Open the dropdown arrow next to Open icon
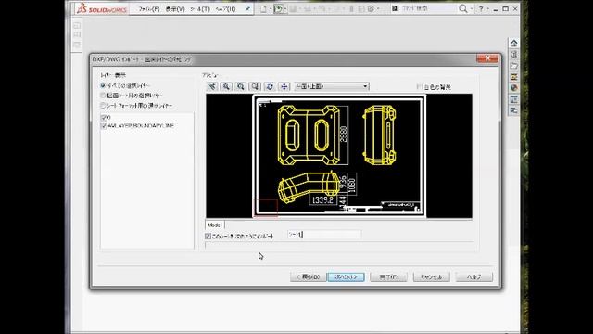593x334 pixels. (285, 8)
